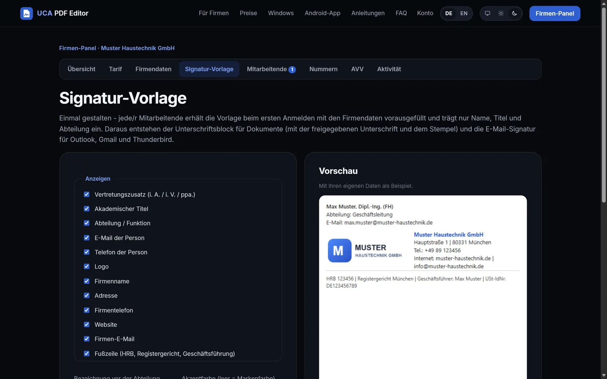Screen dimensions: 607x379
Task: Open Android-App link
Action: [x=322, y=13]
